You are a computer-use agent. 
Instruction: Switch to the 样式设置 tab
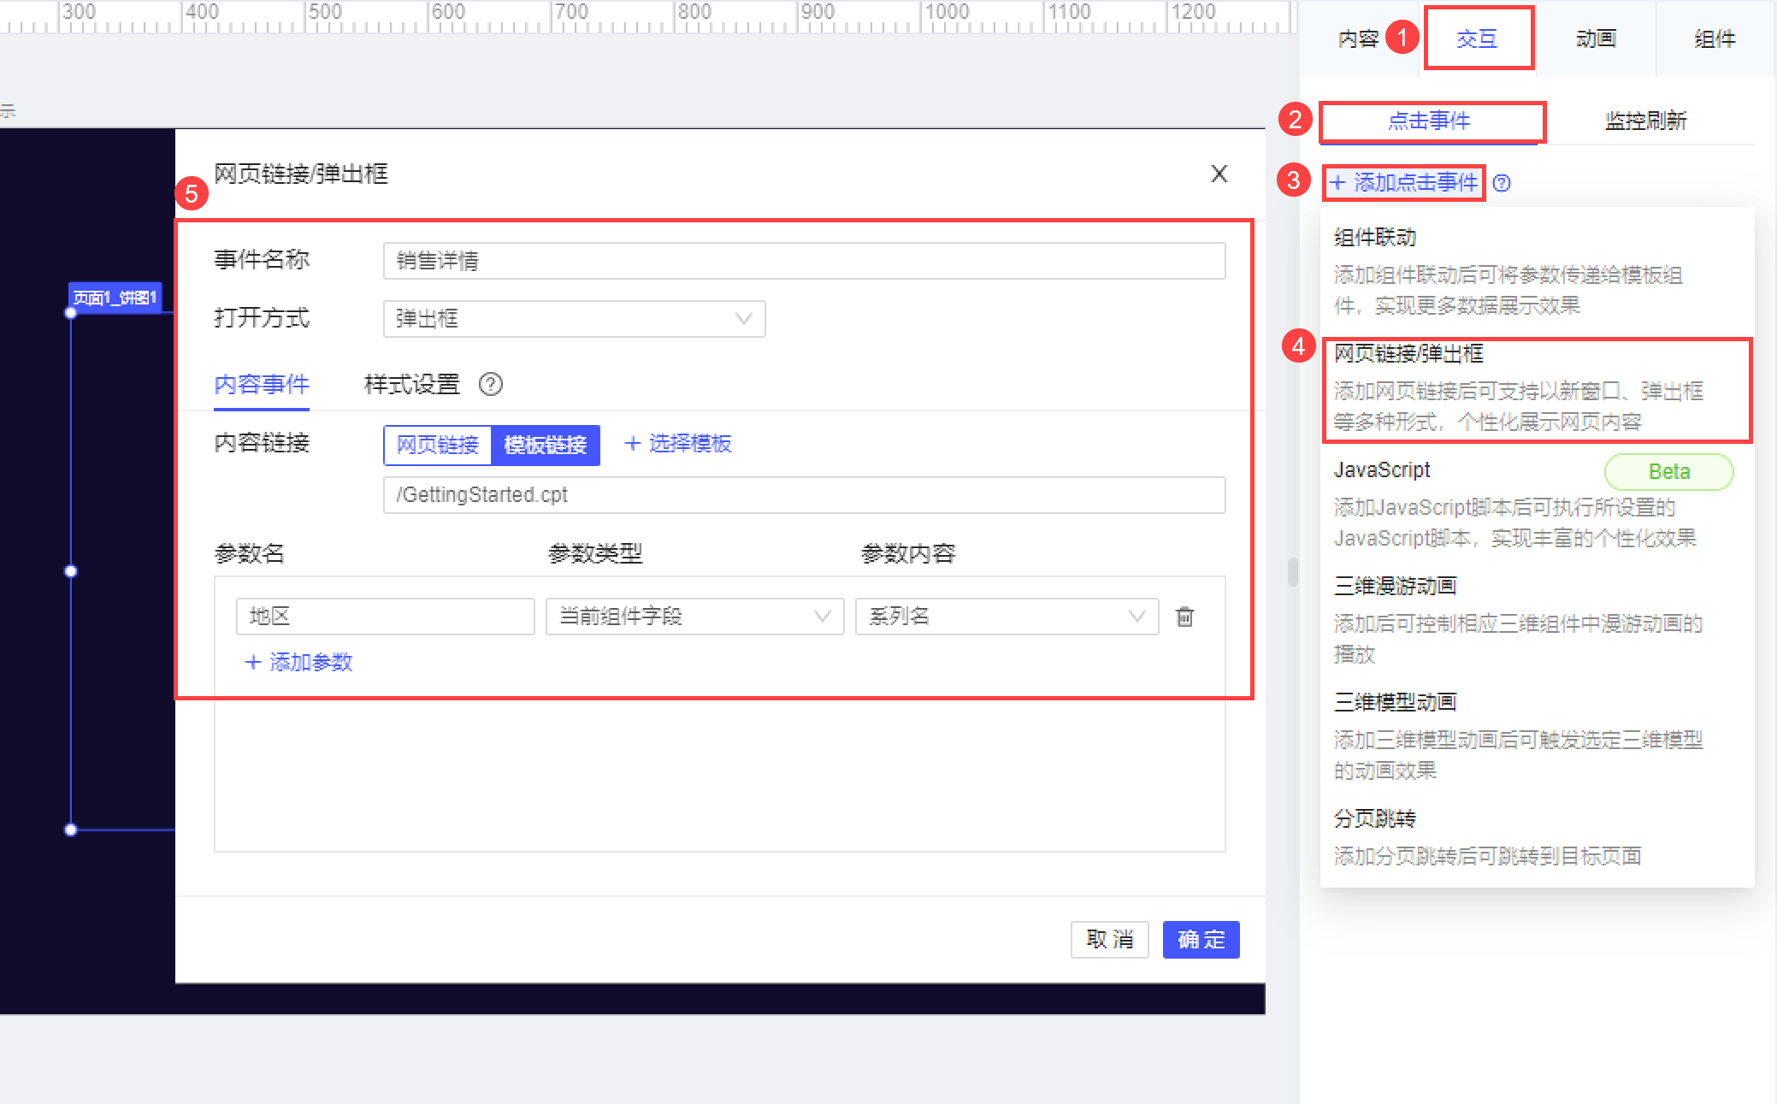tap(412, 385)
